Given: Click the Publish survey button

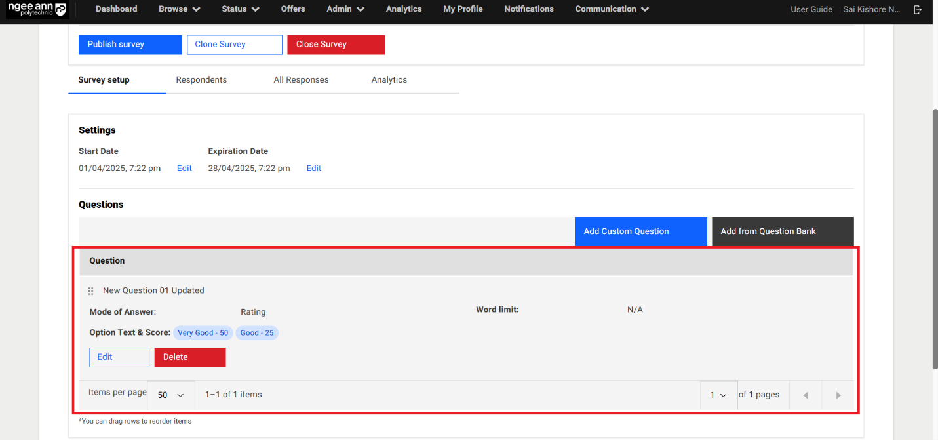Looking at the screenshot, I should [x=130, y=45].
